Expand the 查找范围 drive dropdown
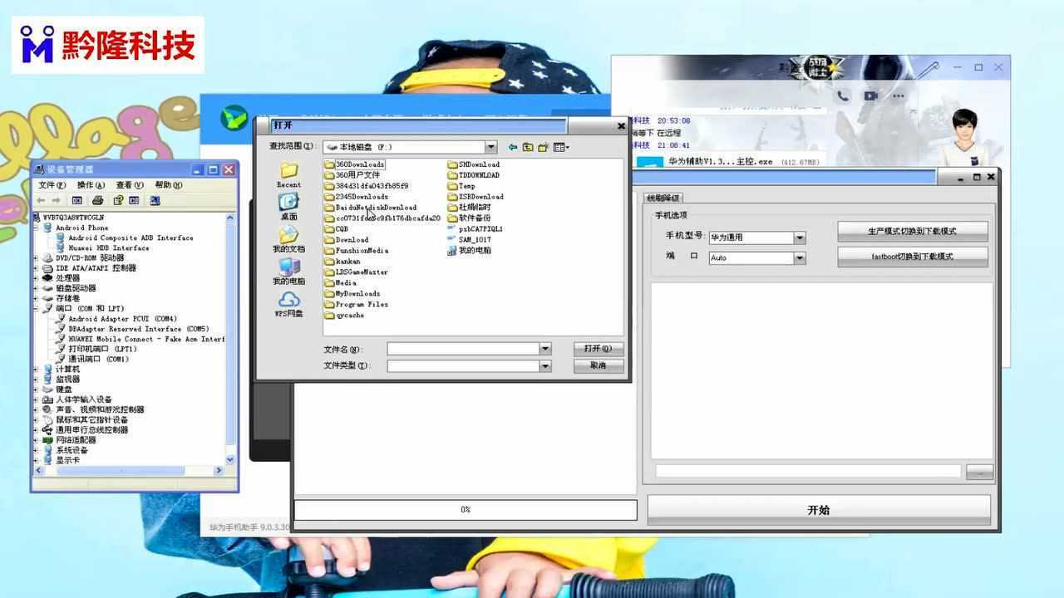Screen dimensions: 1064x598 [x=490, y=147]
